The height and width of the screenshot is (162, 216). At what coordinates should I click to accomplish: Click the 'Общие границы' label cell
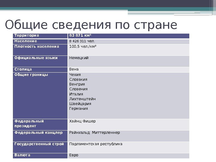coord(40,96)
